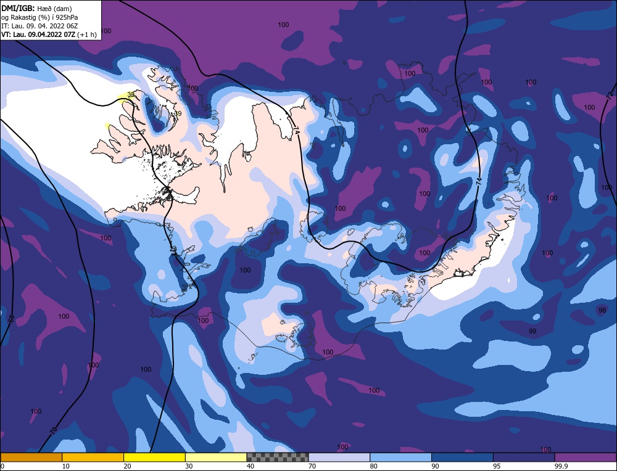This screenshot has height=471, width=617.
Task: Click the 'VT: Lau. 09.04.2022 07Z (+1 h)' line
Action: (49, 35)
